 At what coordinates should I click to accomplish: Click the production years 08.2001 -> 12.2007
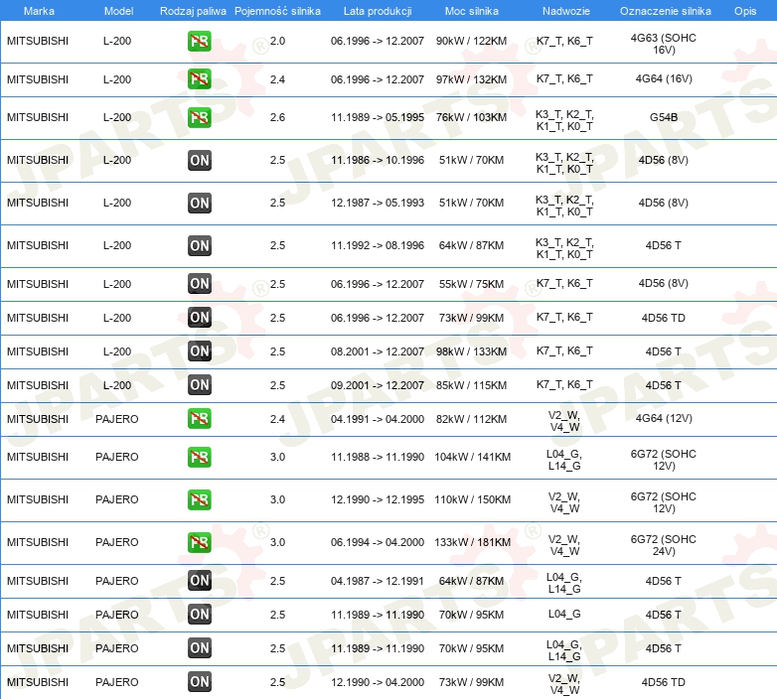378,351
